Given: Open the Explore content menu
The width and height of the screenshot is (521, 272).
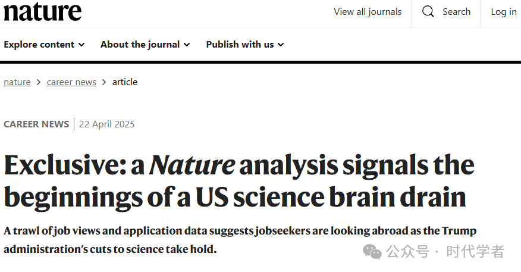Looking at the screenshot, I should (x=44, y=45).
